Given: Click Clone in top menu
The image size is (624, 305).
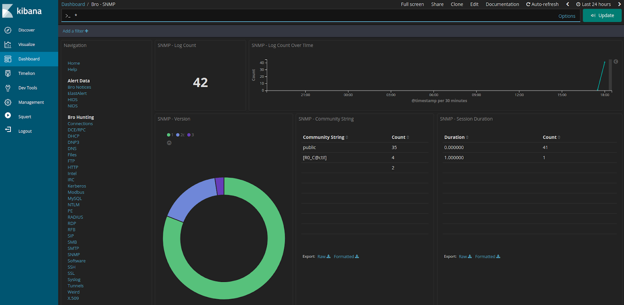Looking at the screenshot, I should coord(457,4).
